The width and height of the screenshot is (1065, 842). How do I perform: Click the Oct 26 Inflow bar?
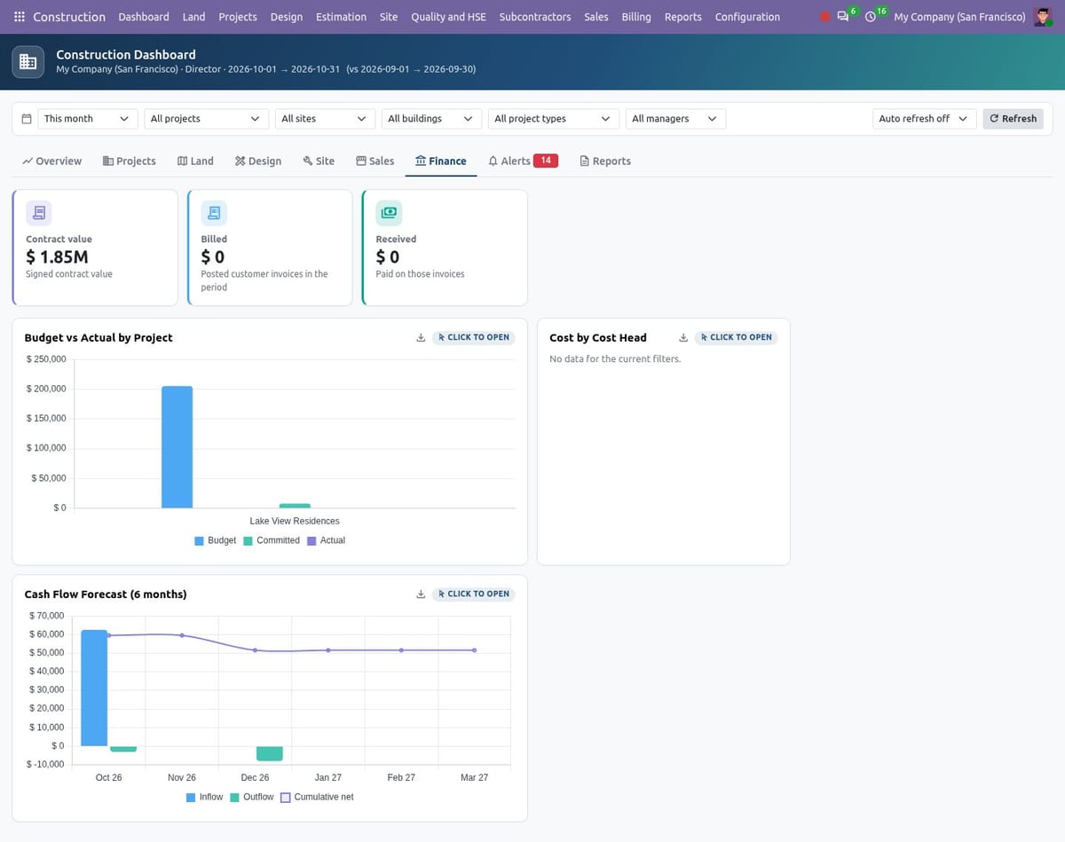pyautogui.click(x=94, y=688)
